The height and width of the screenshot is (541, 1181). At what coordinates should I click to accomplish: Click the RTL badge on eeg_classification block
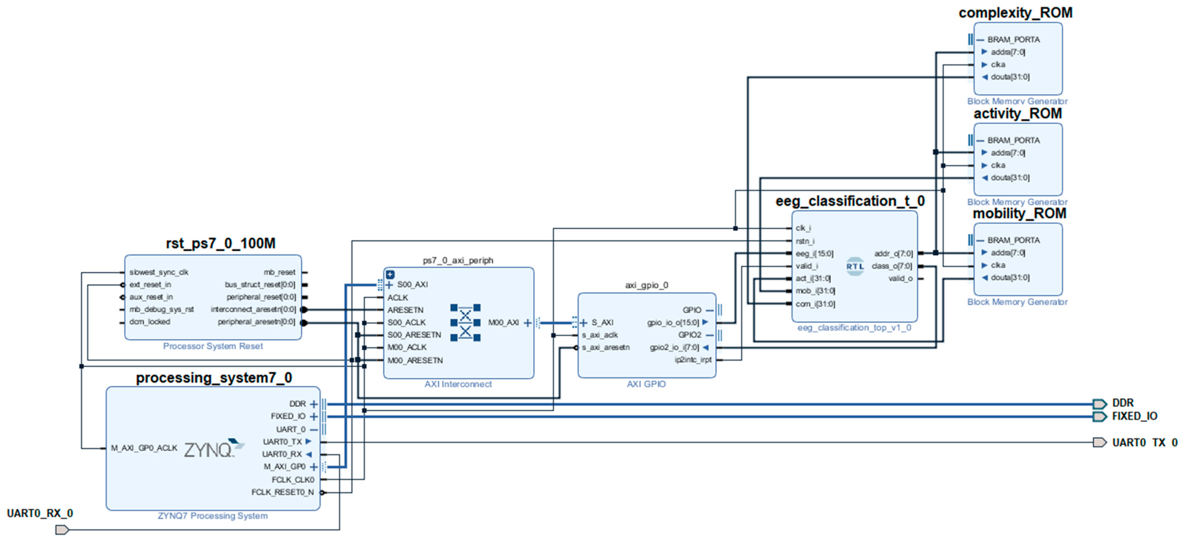(x=855, y=267)
